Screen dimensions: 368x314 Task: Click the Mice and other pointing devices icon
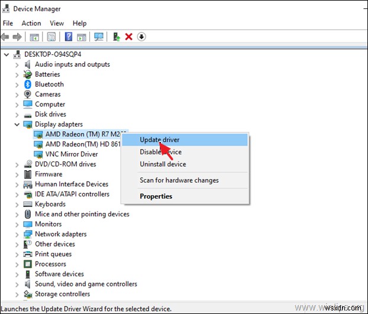[x=28, y=214]
